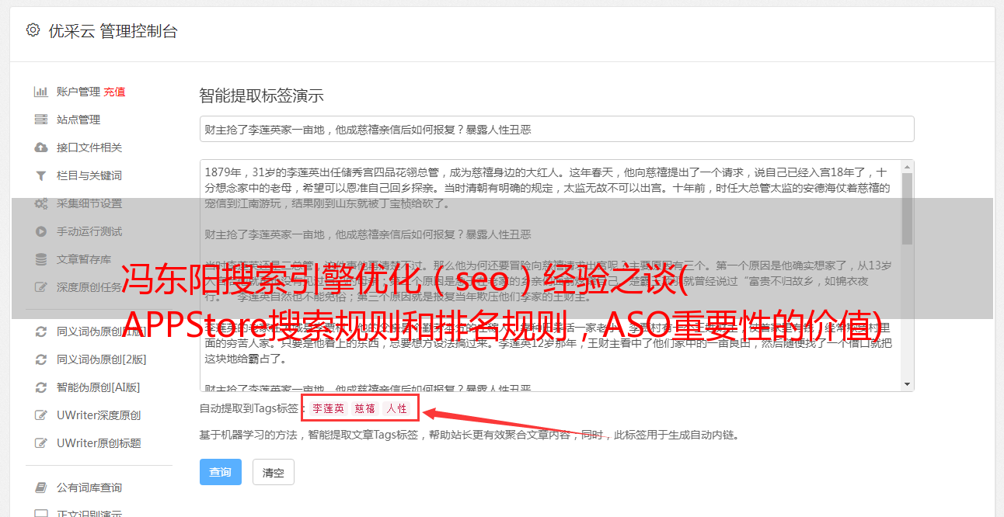Click the blue 查询 button
Viewport: 1004px width, 517px height.
[221, 472]
